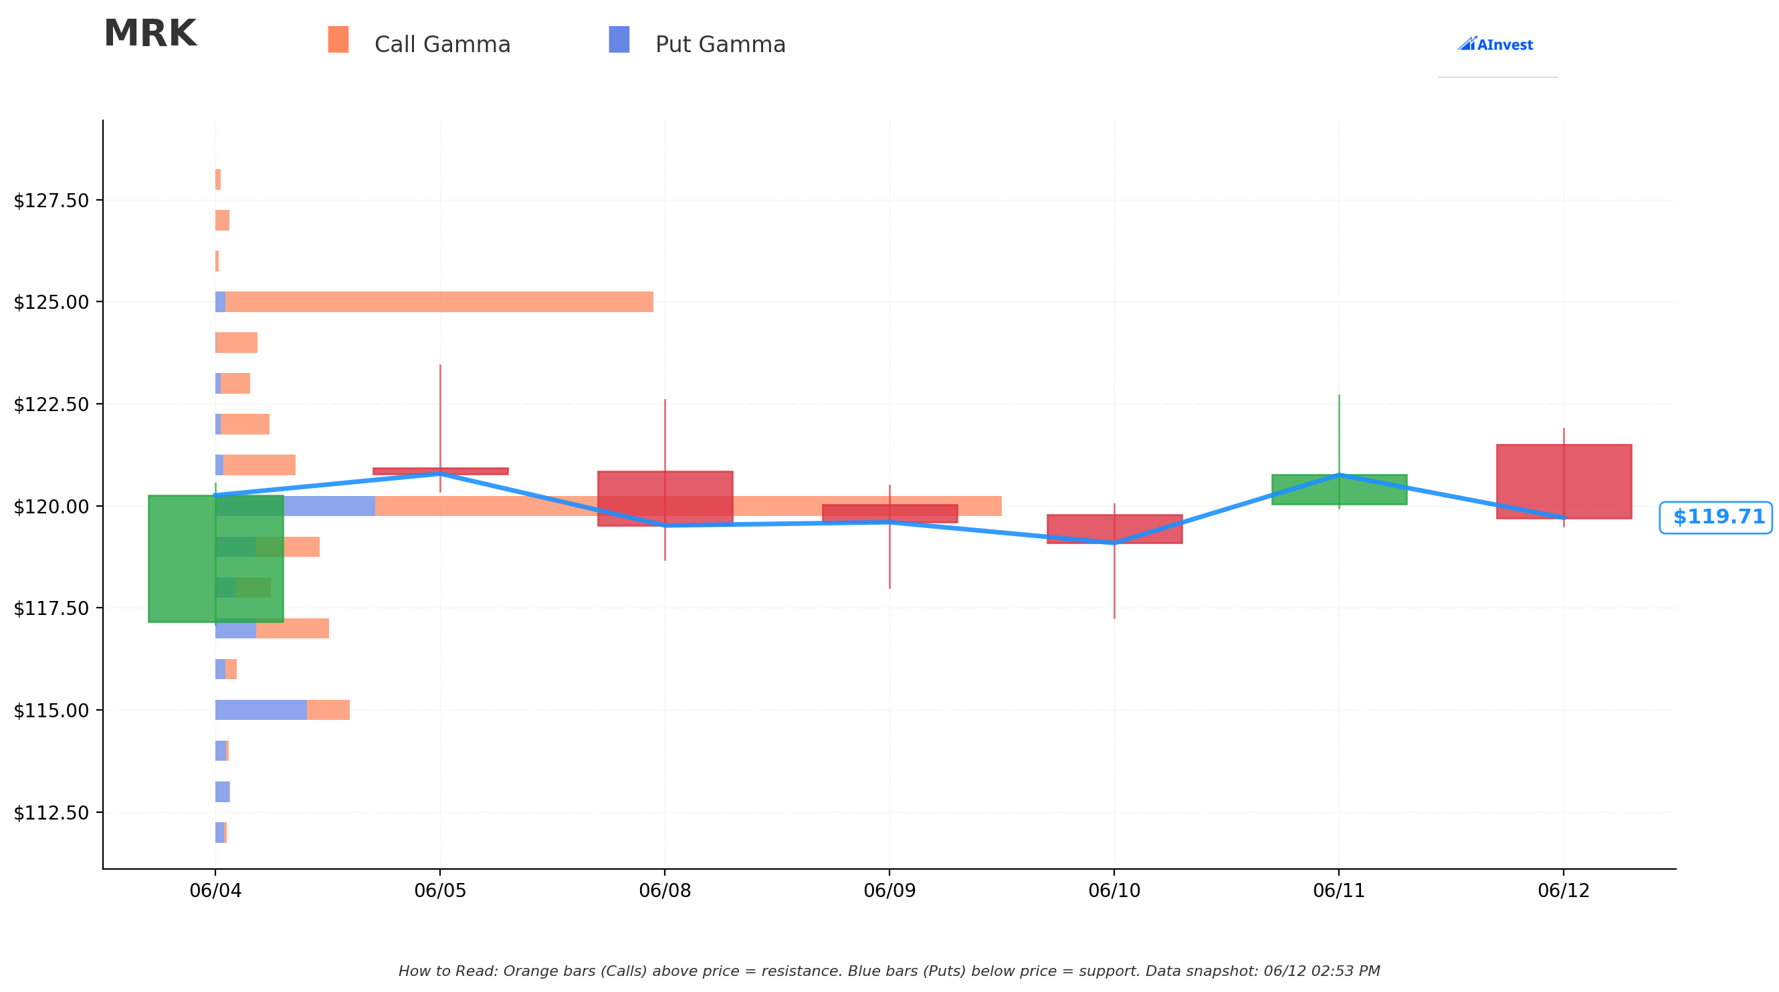The image size is (1779, 992).
Task: Click the 06/10 date label
Action: tap(1115, 890)
